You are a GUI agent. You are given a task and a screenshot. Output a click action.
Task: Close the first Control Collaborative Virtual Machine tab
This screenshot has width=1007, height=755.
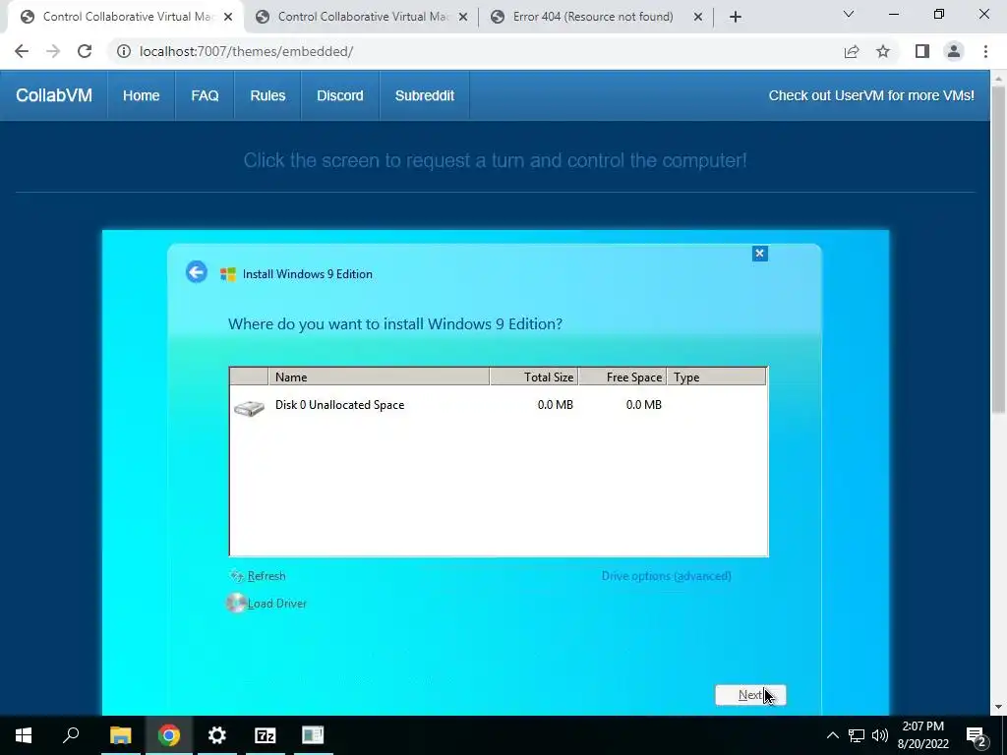pyautogui.click(x=228, y=17)
